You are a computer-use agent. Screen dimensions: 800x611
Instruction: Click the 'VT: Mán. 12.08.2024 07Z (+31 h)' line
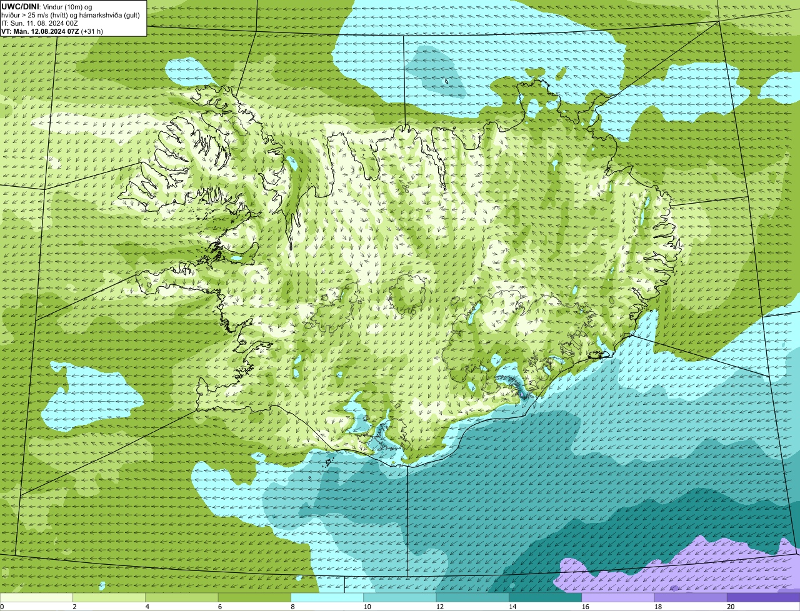pyautogui.click(x=52, y=31)
